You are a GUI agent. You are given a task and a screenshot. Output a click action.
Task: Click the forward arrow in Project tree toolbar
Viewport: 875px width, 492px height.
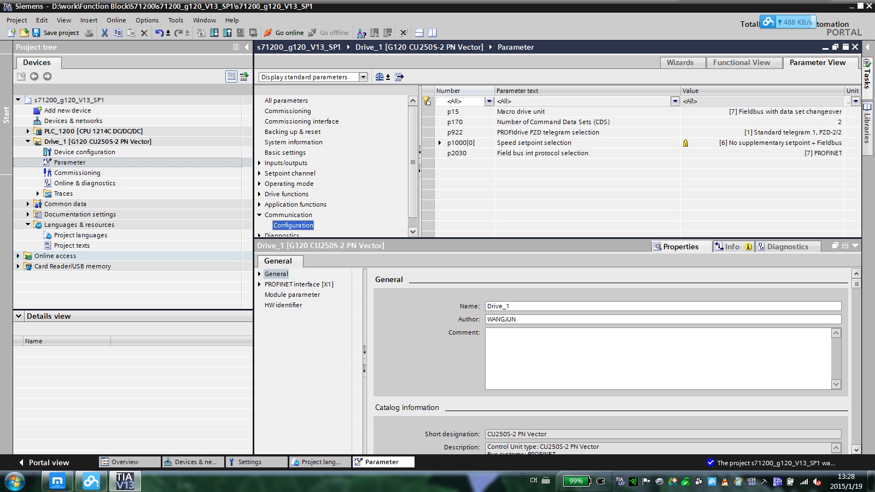click(47, 77)
